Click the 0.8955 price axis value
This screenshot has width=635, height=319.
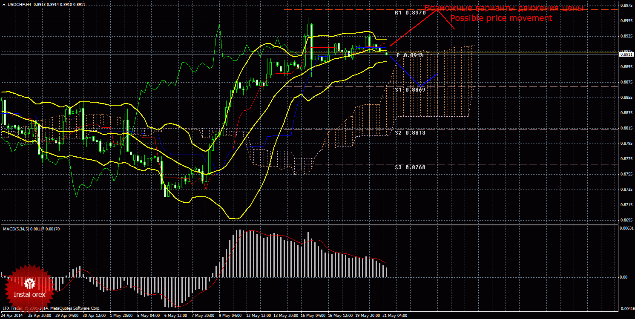(626, 21)
